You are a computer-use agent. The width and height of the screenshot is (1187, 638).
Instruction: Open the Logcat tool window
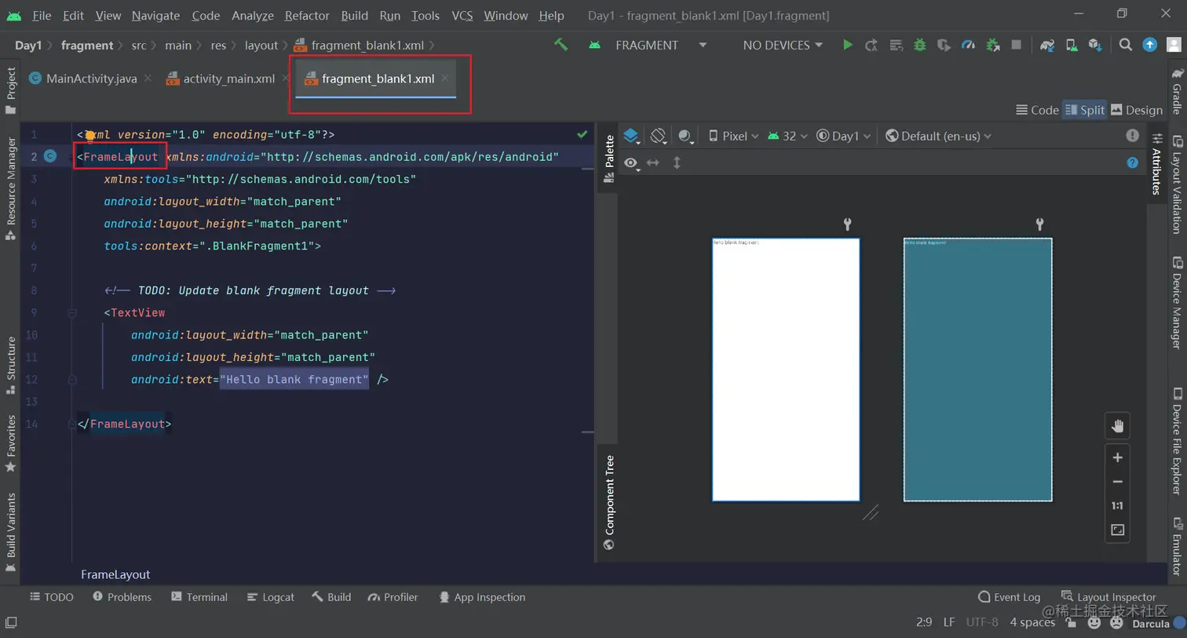[271, 597]
